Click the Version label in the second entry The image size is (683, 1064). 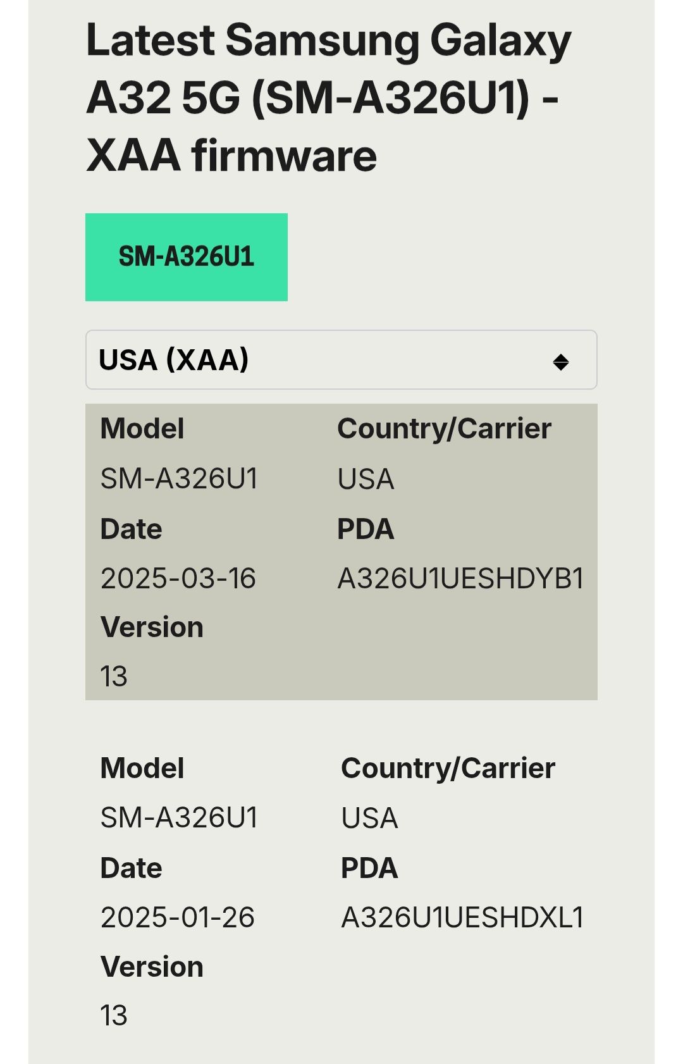(151, 966)
